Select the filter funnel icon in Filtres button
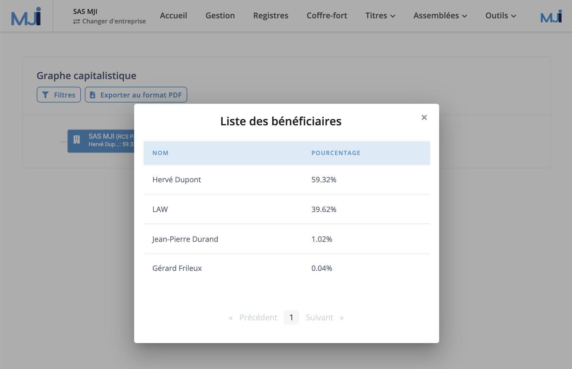This screenshot has height=369, width=572. (x=46, y=95)
